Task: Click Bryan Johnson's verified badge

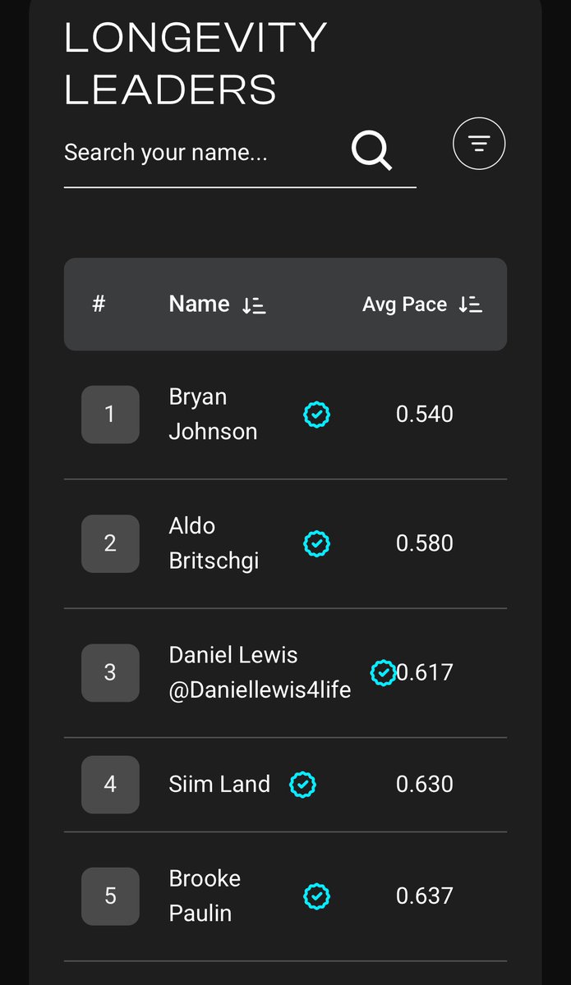Action: point(317,415)
